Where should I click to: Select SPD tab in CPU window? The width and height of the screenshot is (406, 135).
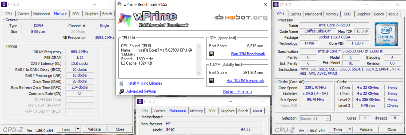[347, 14]
